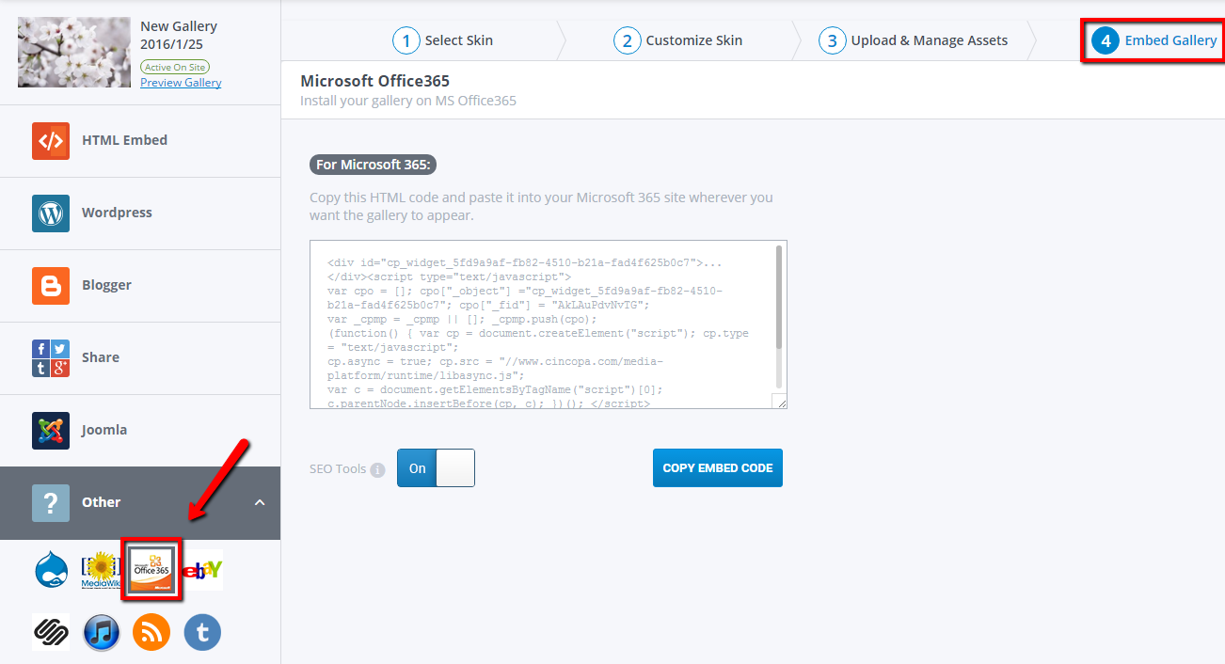
Task: Choose the RSS feed icon
Action: click(x=151, y=632)
